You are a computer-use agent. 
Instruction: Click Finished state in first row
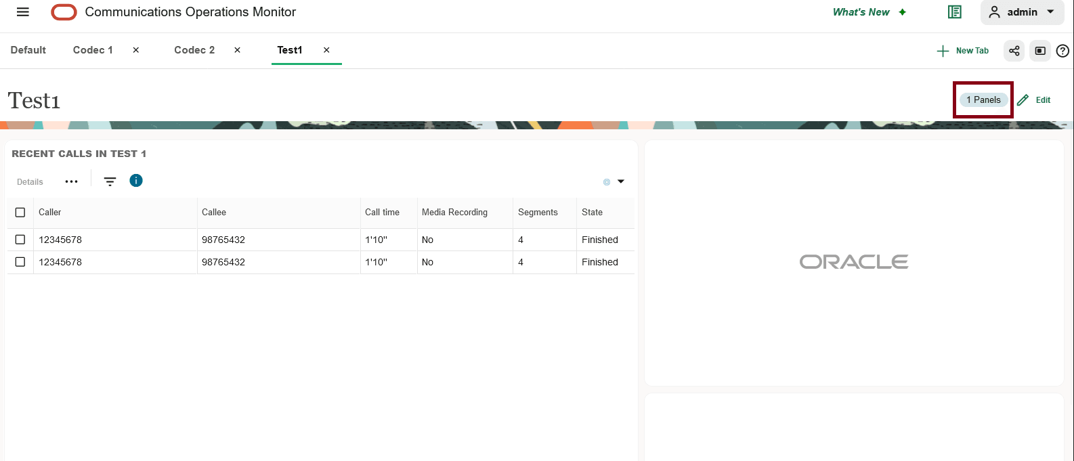(x=600, y=240)
